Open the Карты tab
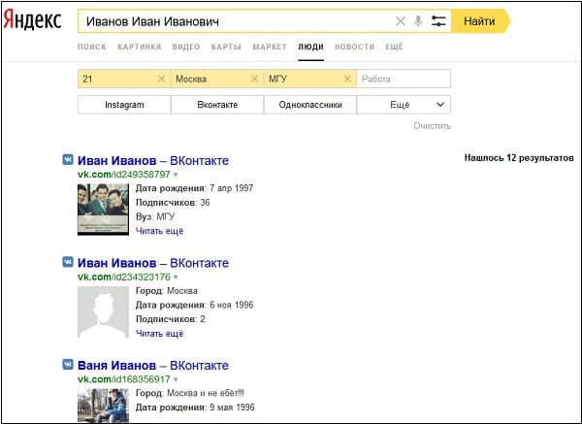The image size is (582, 424). click(x=226, y=47)
